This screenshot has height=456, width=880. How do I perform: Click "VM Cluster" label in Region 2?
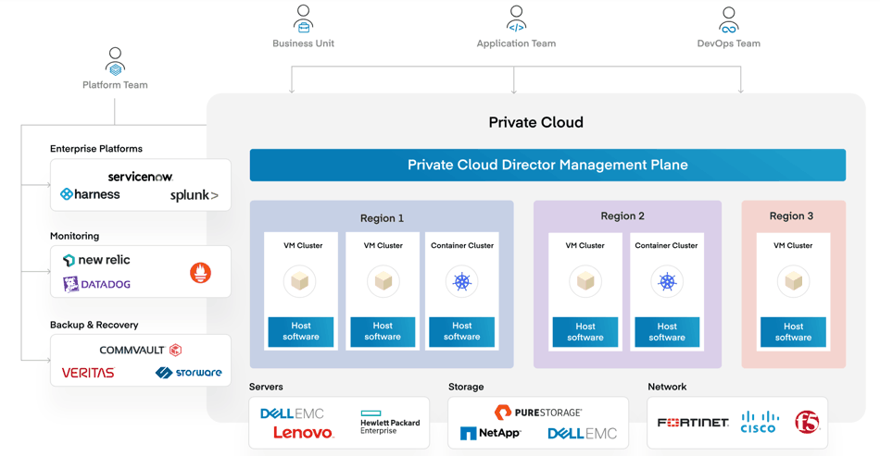point(585,245)
